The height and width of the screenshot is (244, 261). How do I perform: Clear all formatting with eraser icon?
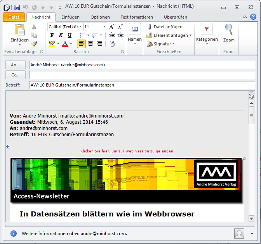point(112,44)
